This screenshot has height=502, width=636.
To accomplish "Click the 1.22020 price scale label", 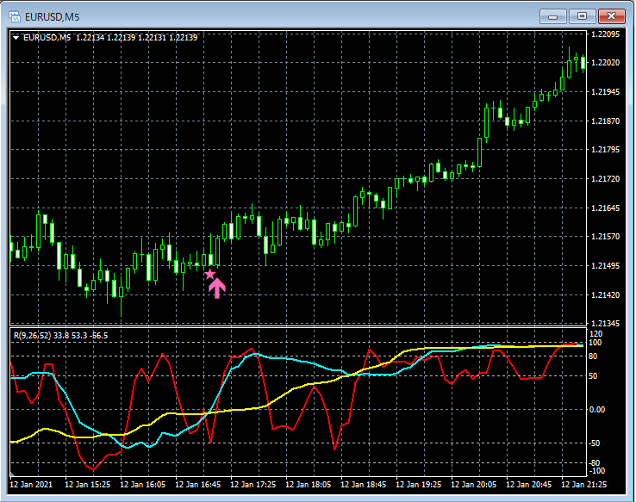I will [607, 63].
